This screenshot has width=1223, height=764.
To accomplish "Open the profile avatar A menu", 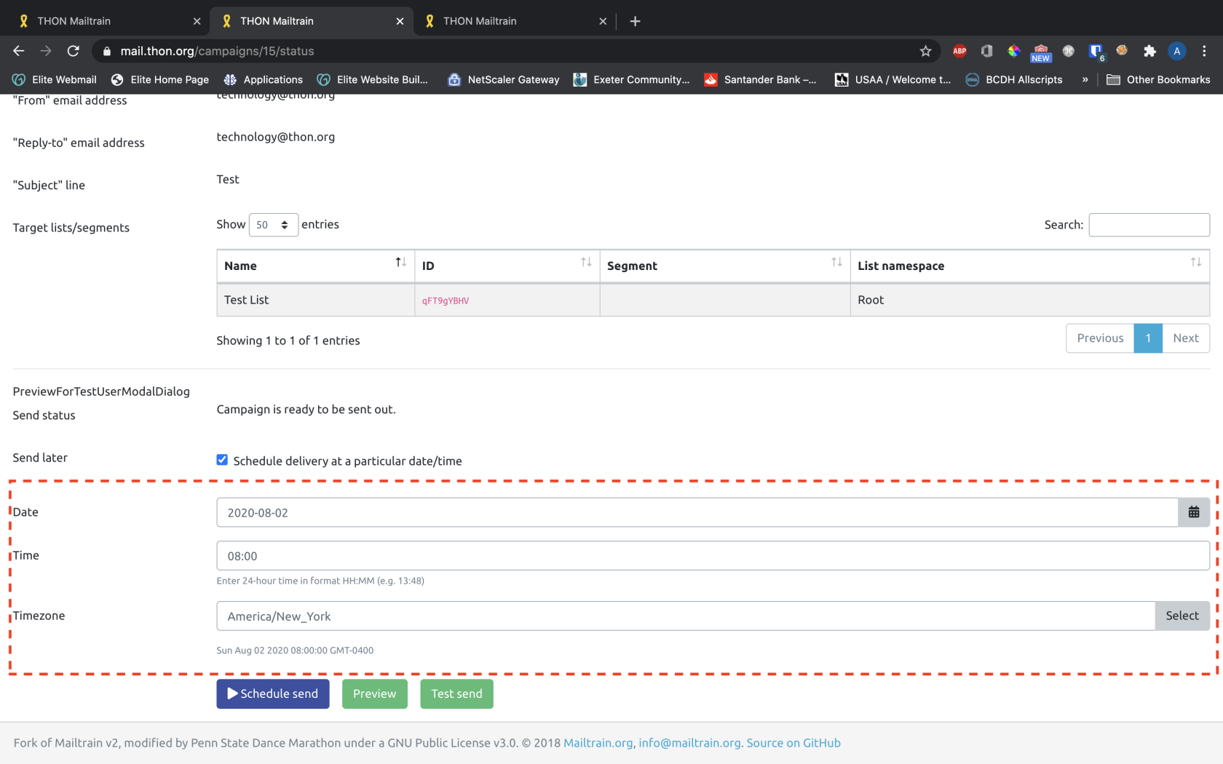I will click(1176, 51).
